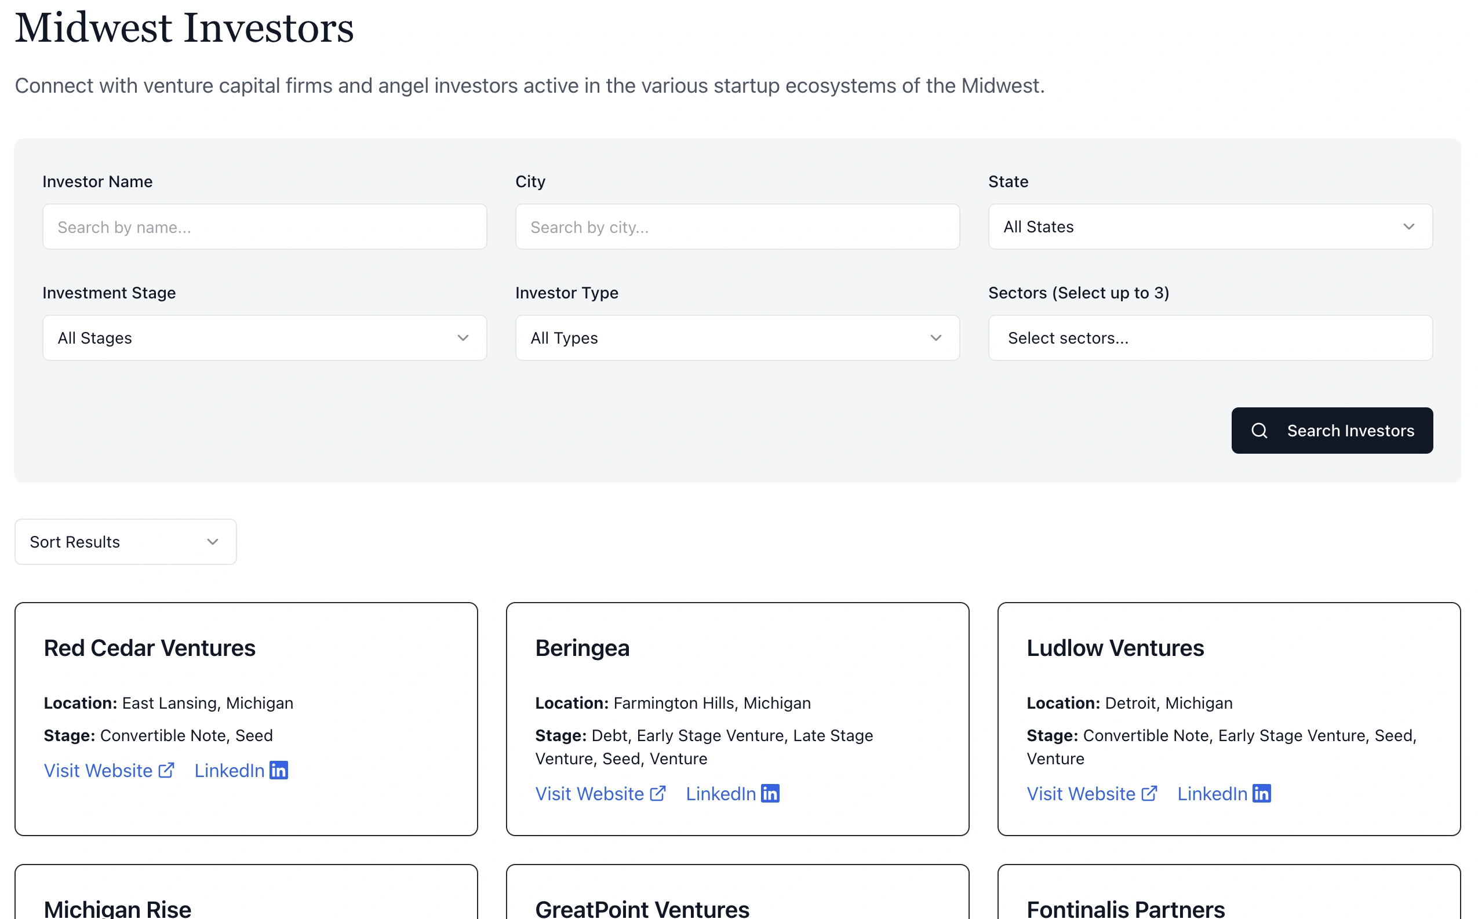This screenshot has height=919, width=1478.
Task: Click the Investment Stage field label
Action: [x=109, y=293]
